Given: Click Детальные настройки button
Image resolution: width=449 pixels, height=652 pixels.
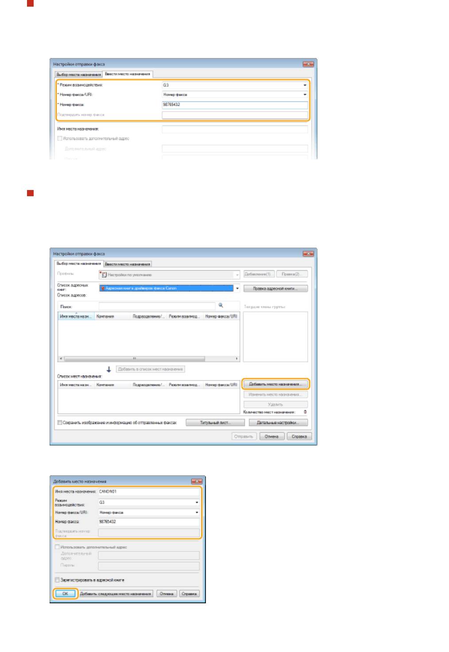Looking at the screenshot, I should click(x=277, y=423).
